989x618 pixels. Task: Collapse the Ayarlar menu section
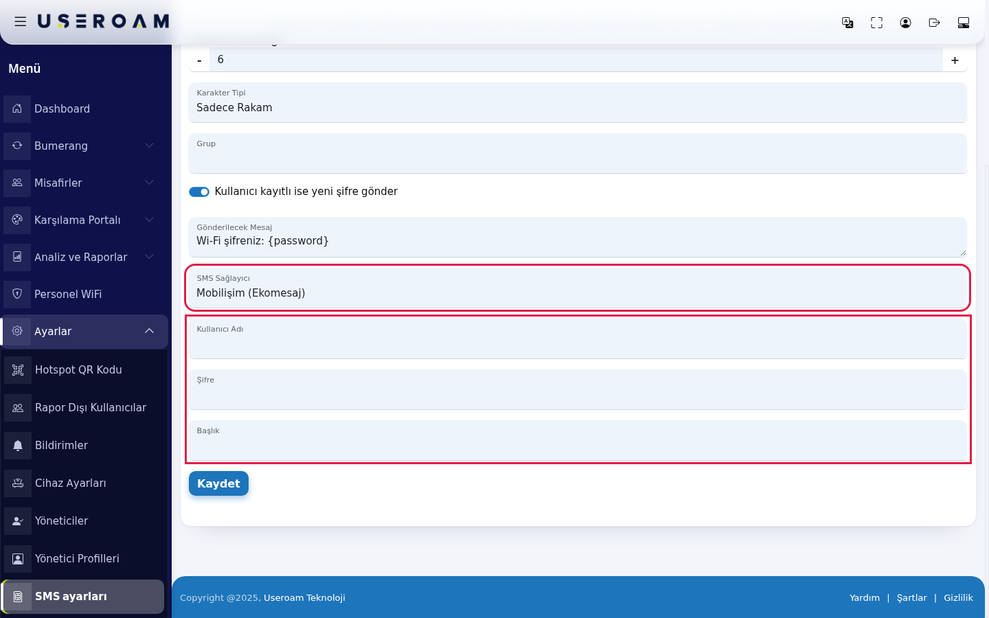point(84,331)
